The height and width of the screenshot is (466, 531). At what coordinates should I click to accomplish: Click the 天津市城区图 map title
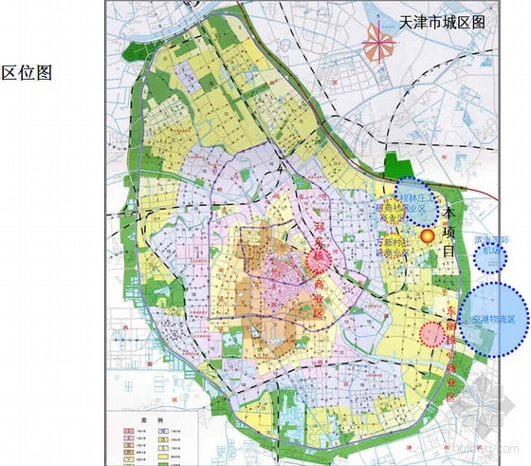[x=442, y=23]
